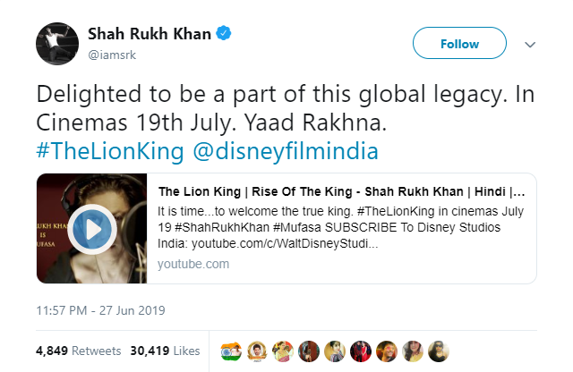Click the video card description text
This screenshot has width=573, height=372.
coord(340,228)
